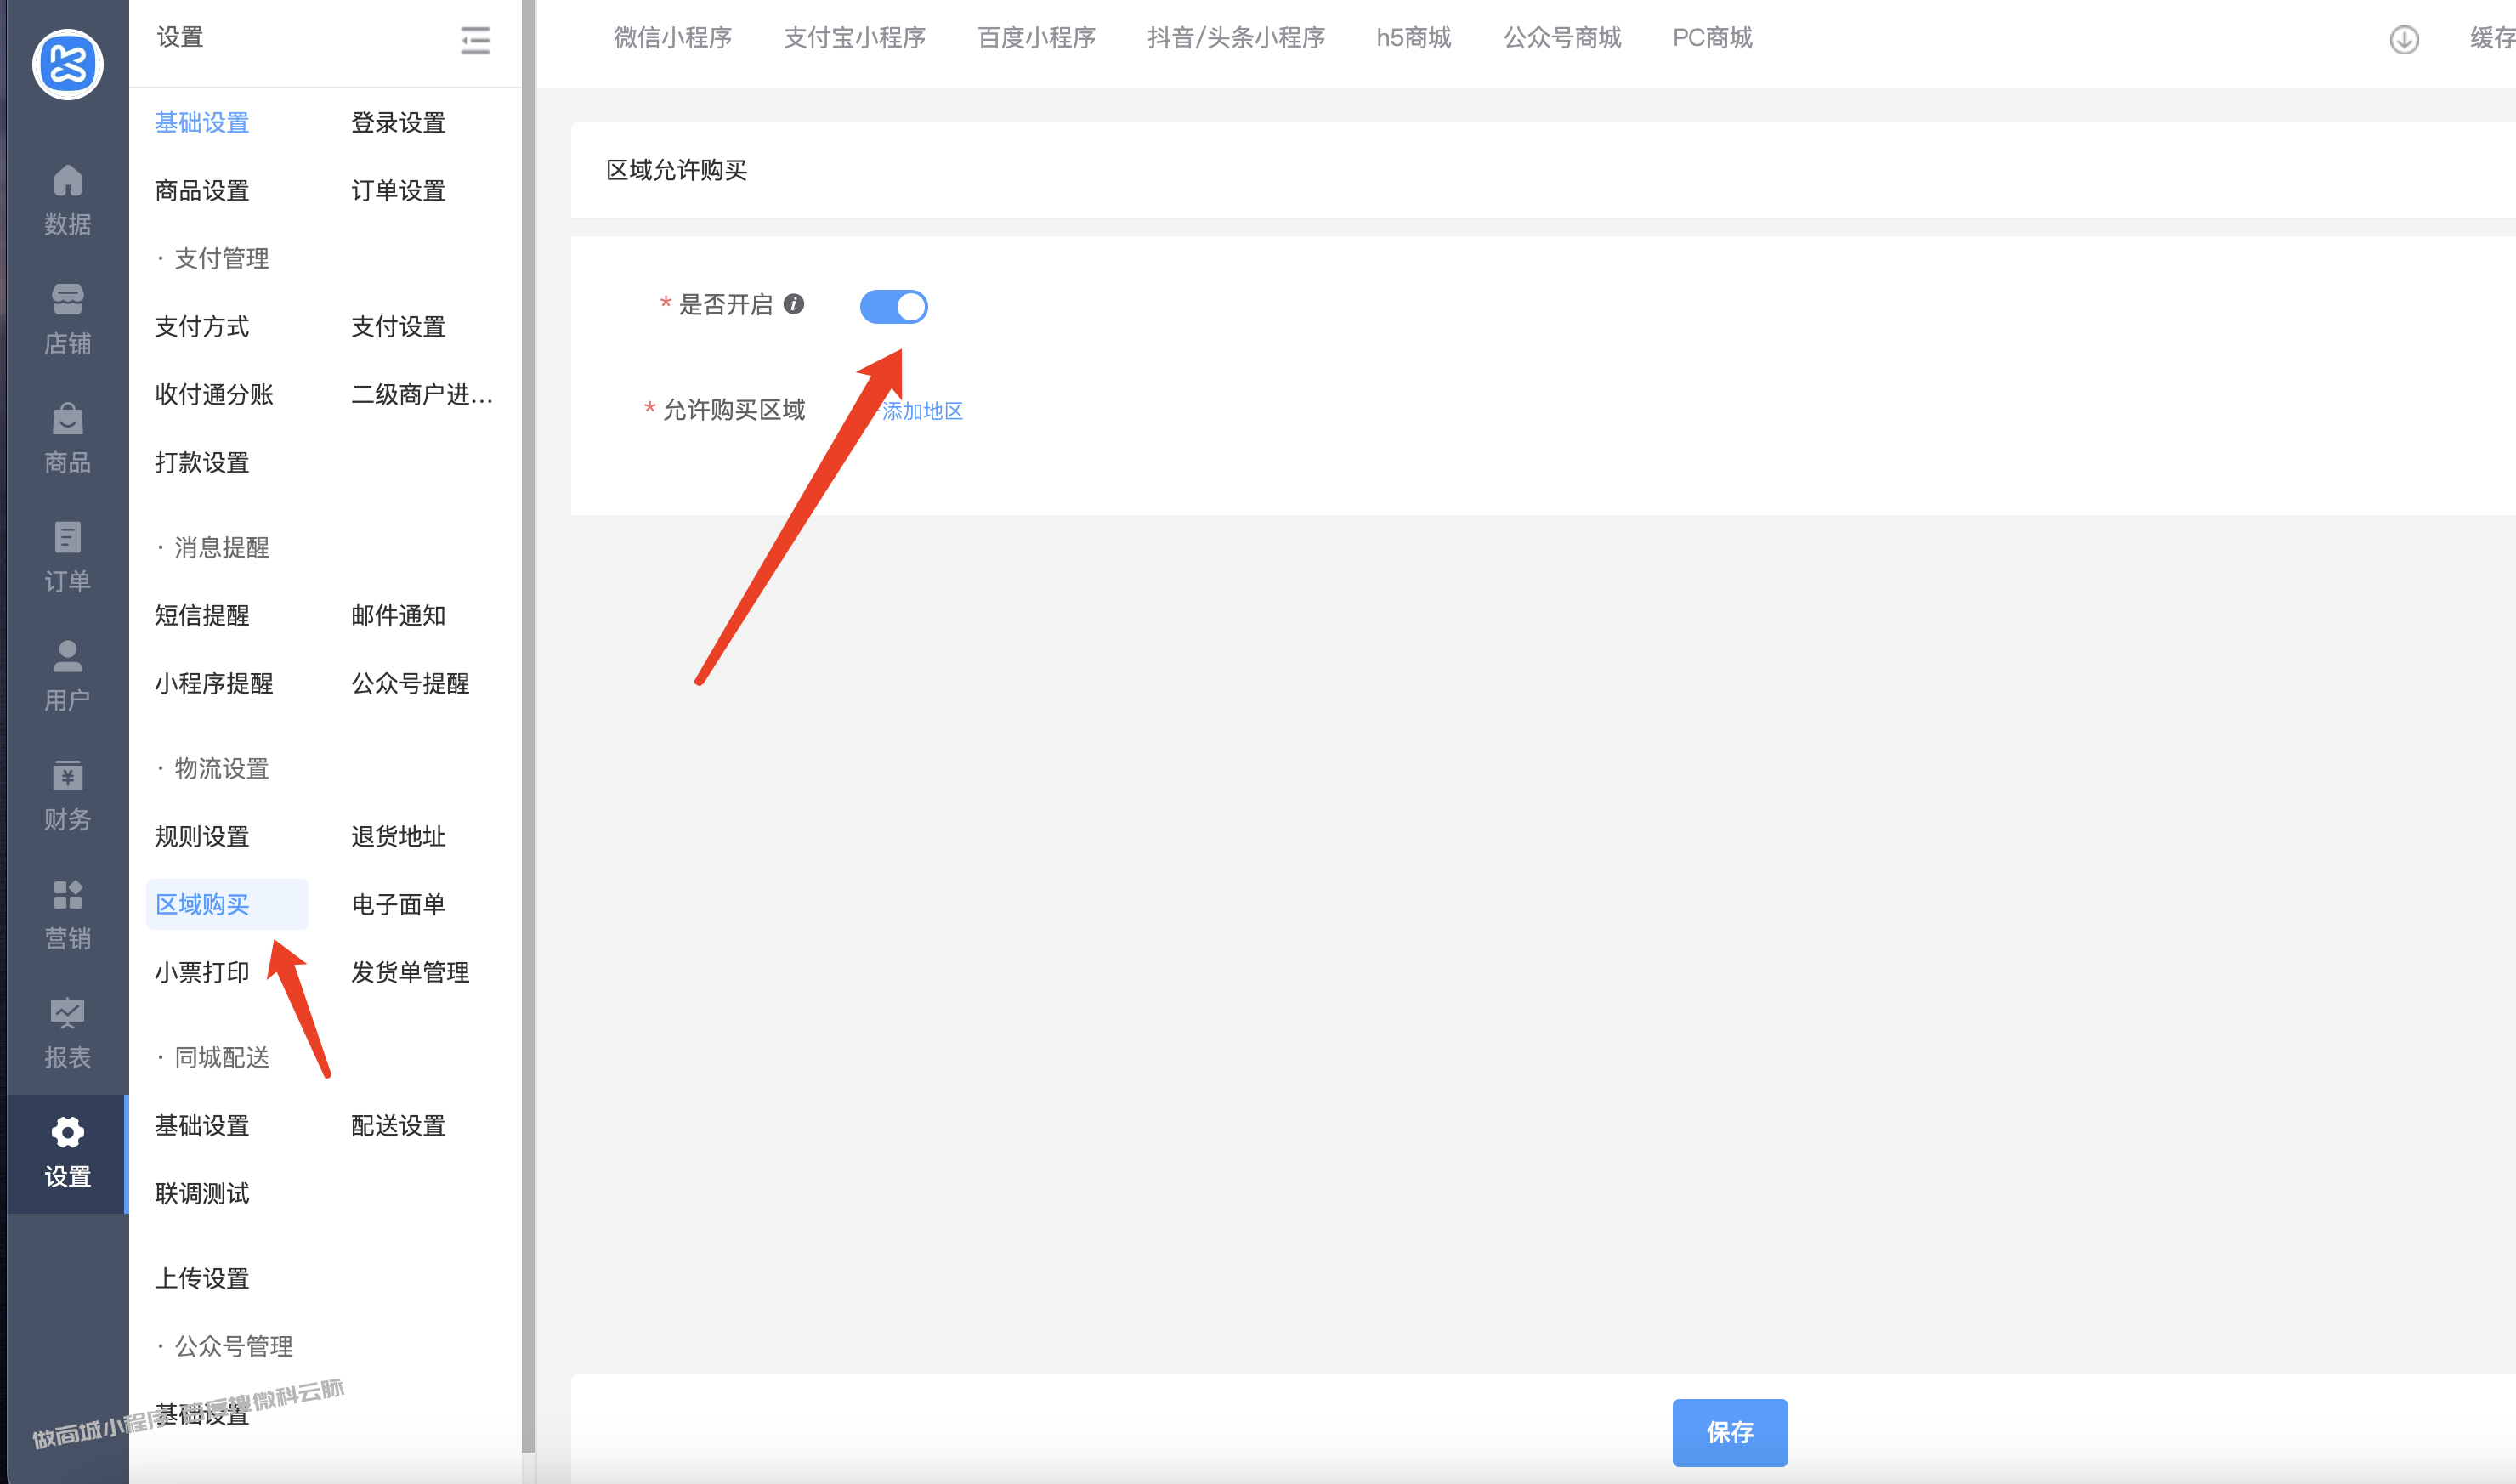
Task: Turn off the 是否开启 switch
Action: 894,306
